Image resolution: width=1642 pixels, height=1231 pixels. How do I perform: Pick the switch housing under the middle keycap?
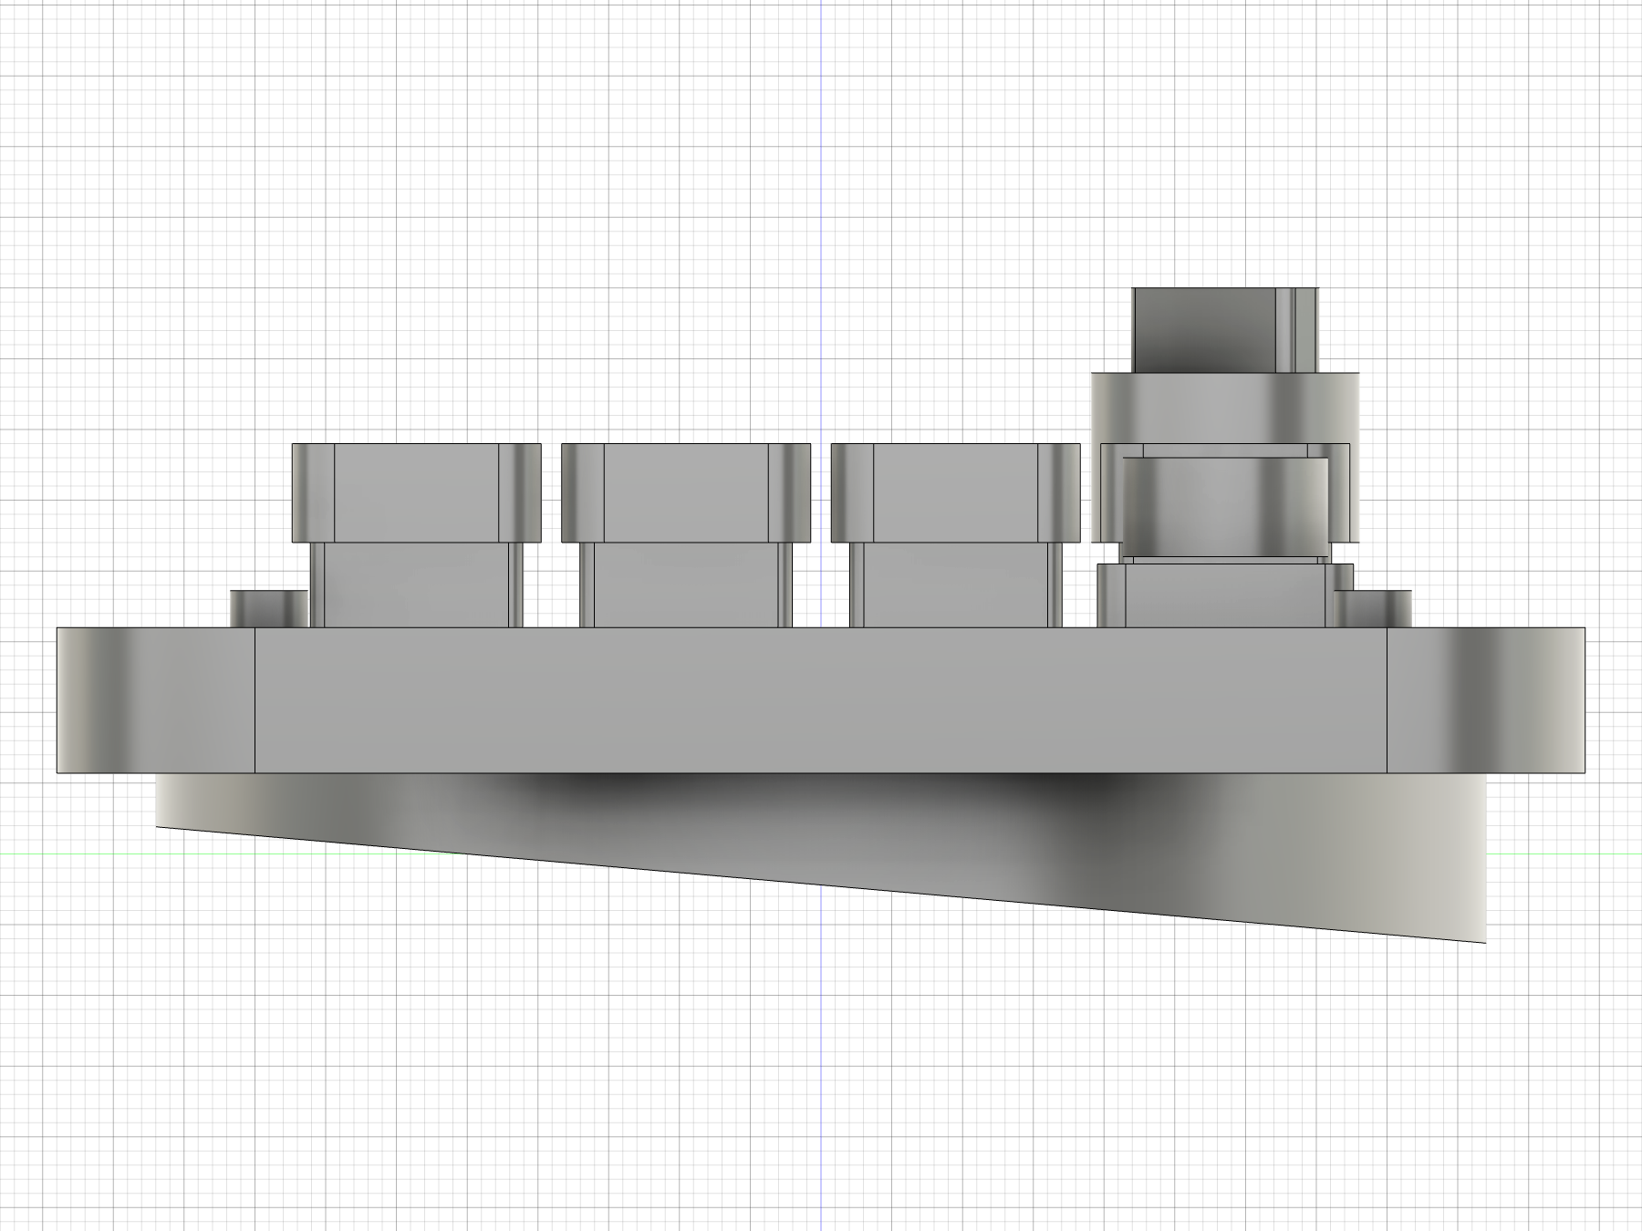coord(686,585)
